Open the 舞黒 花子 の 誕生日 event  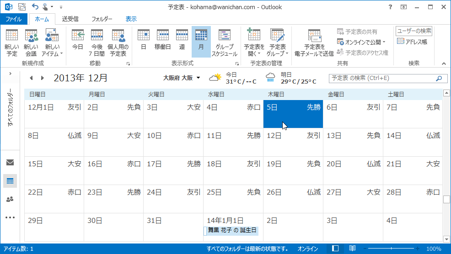pos(231,230)
